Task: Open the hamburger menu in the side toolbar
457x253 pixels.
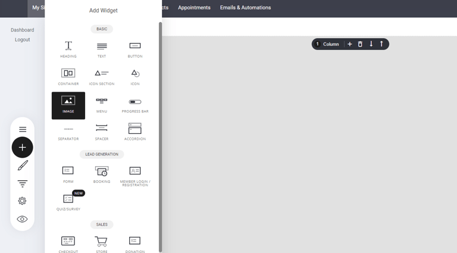Action: tap(22, 129)
